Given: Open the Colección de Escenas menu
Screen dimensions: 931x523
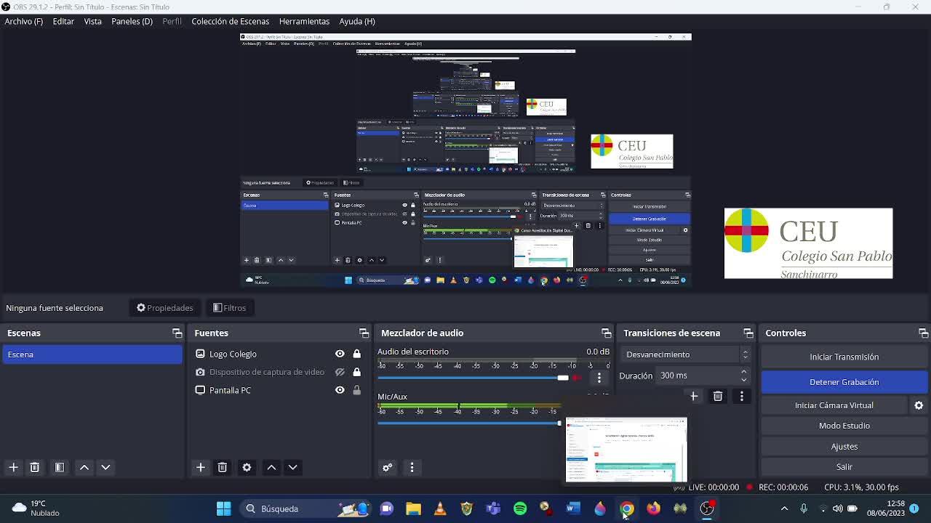Looking at the screenshot, I should (x=230, y=21).
